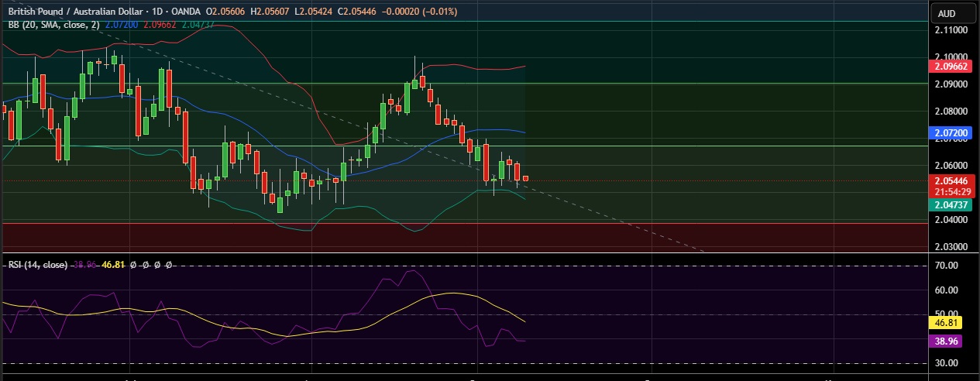Click the green 2.04737 lower band price label
980x381 pixels.
point(951,204)
